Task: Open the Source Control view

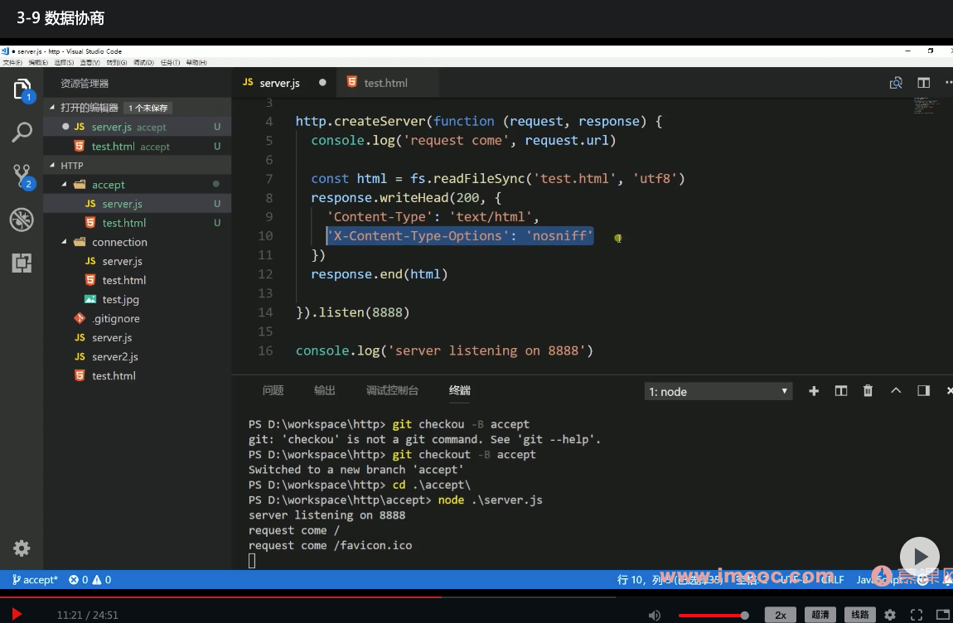Action: (22, 176)
